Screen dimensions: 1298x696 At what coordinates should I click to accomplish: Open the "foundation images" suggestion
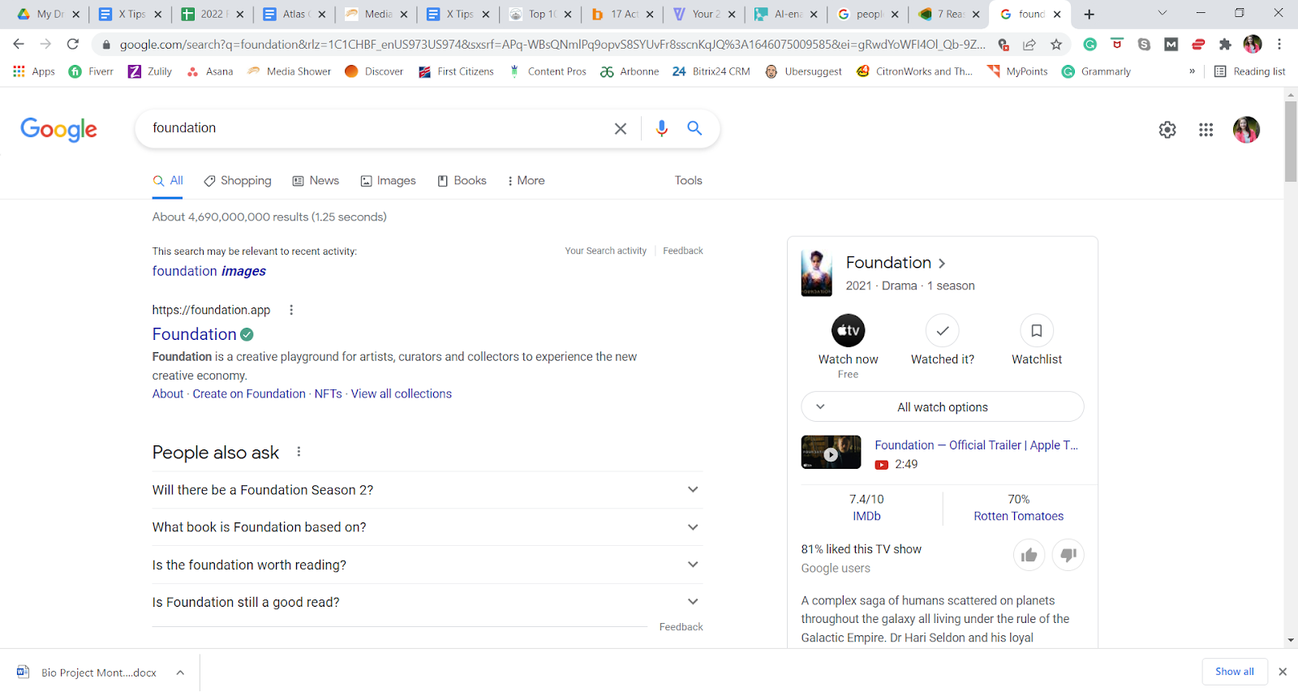pyautogui.click(x=209, y=271)
